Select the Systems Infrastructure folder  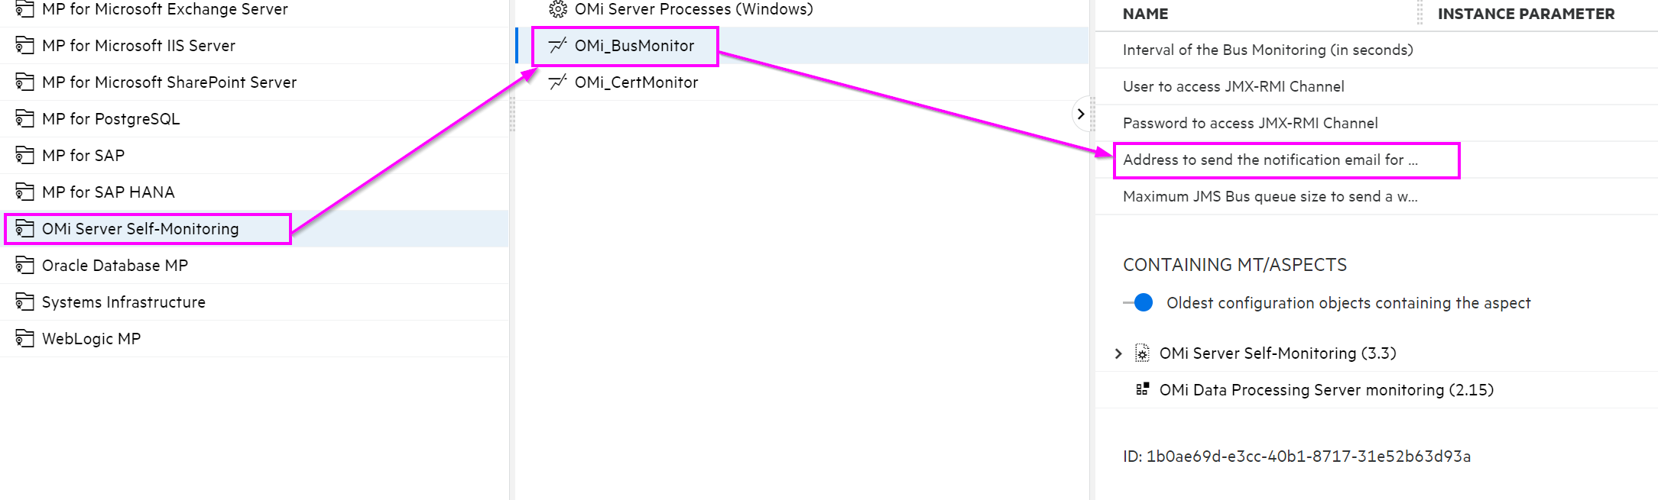(123, 302)
